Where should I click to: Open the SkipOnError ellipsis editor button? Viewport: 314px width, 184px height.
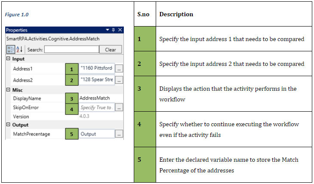[119, 108]
